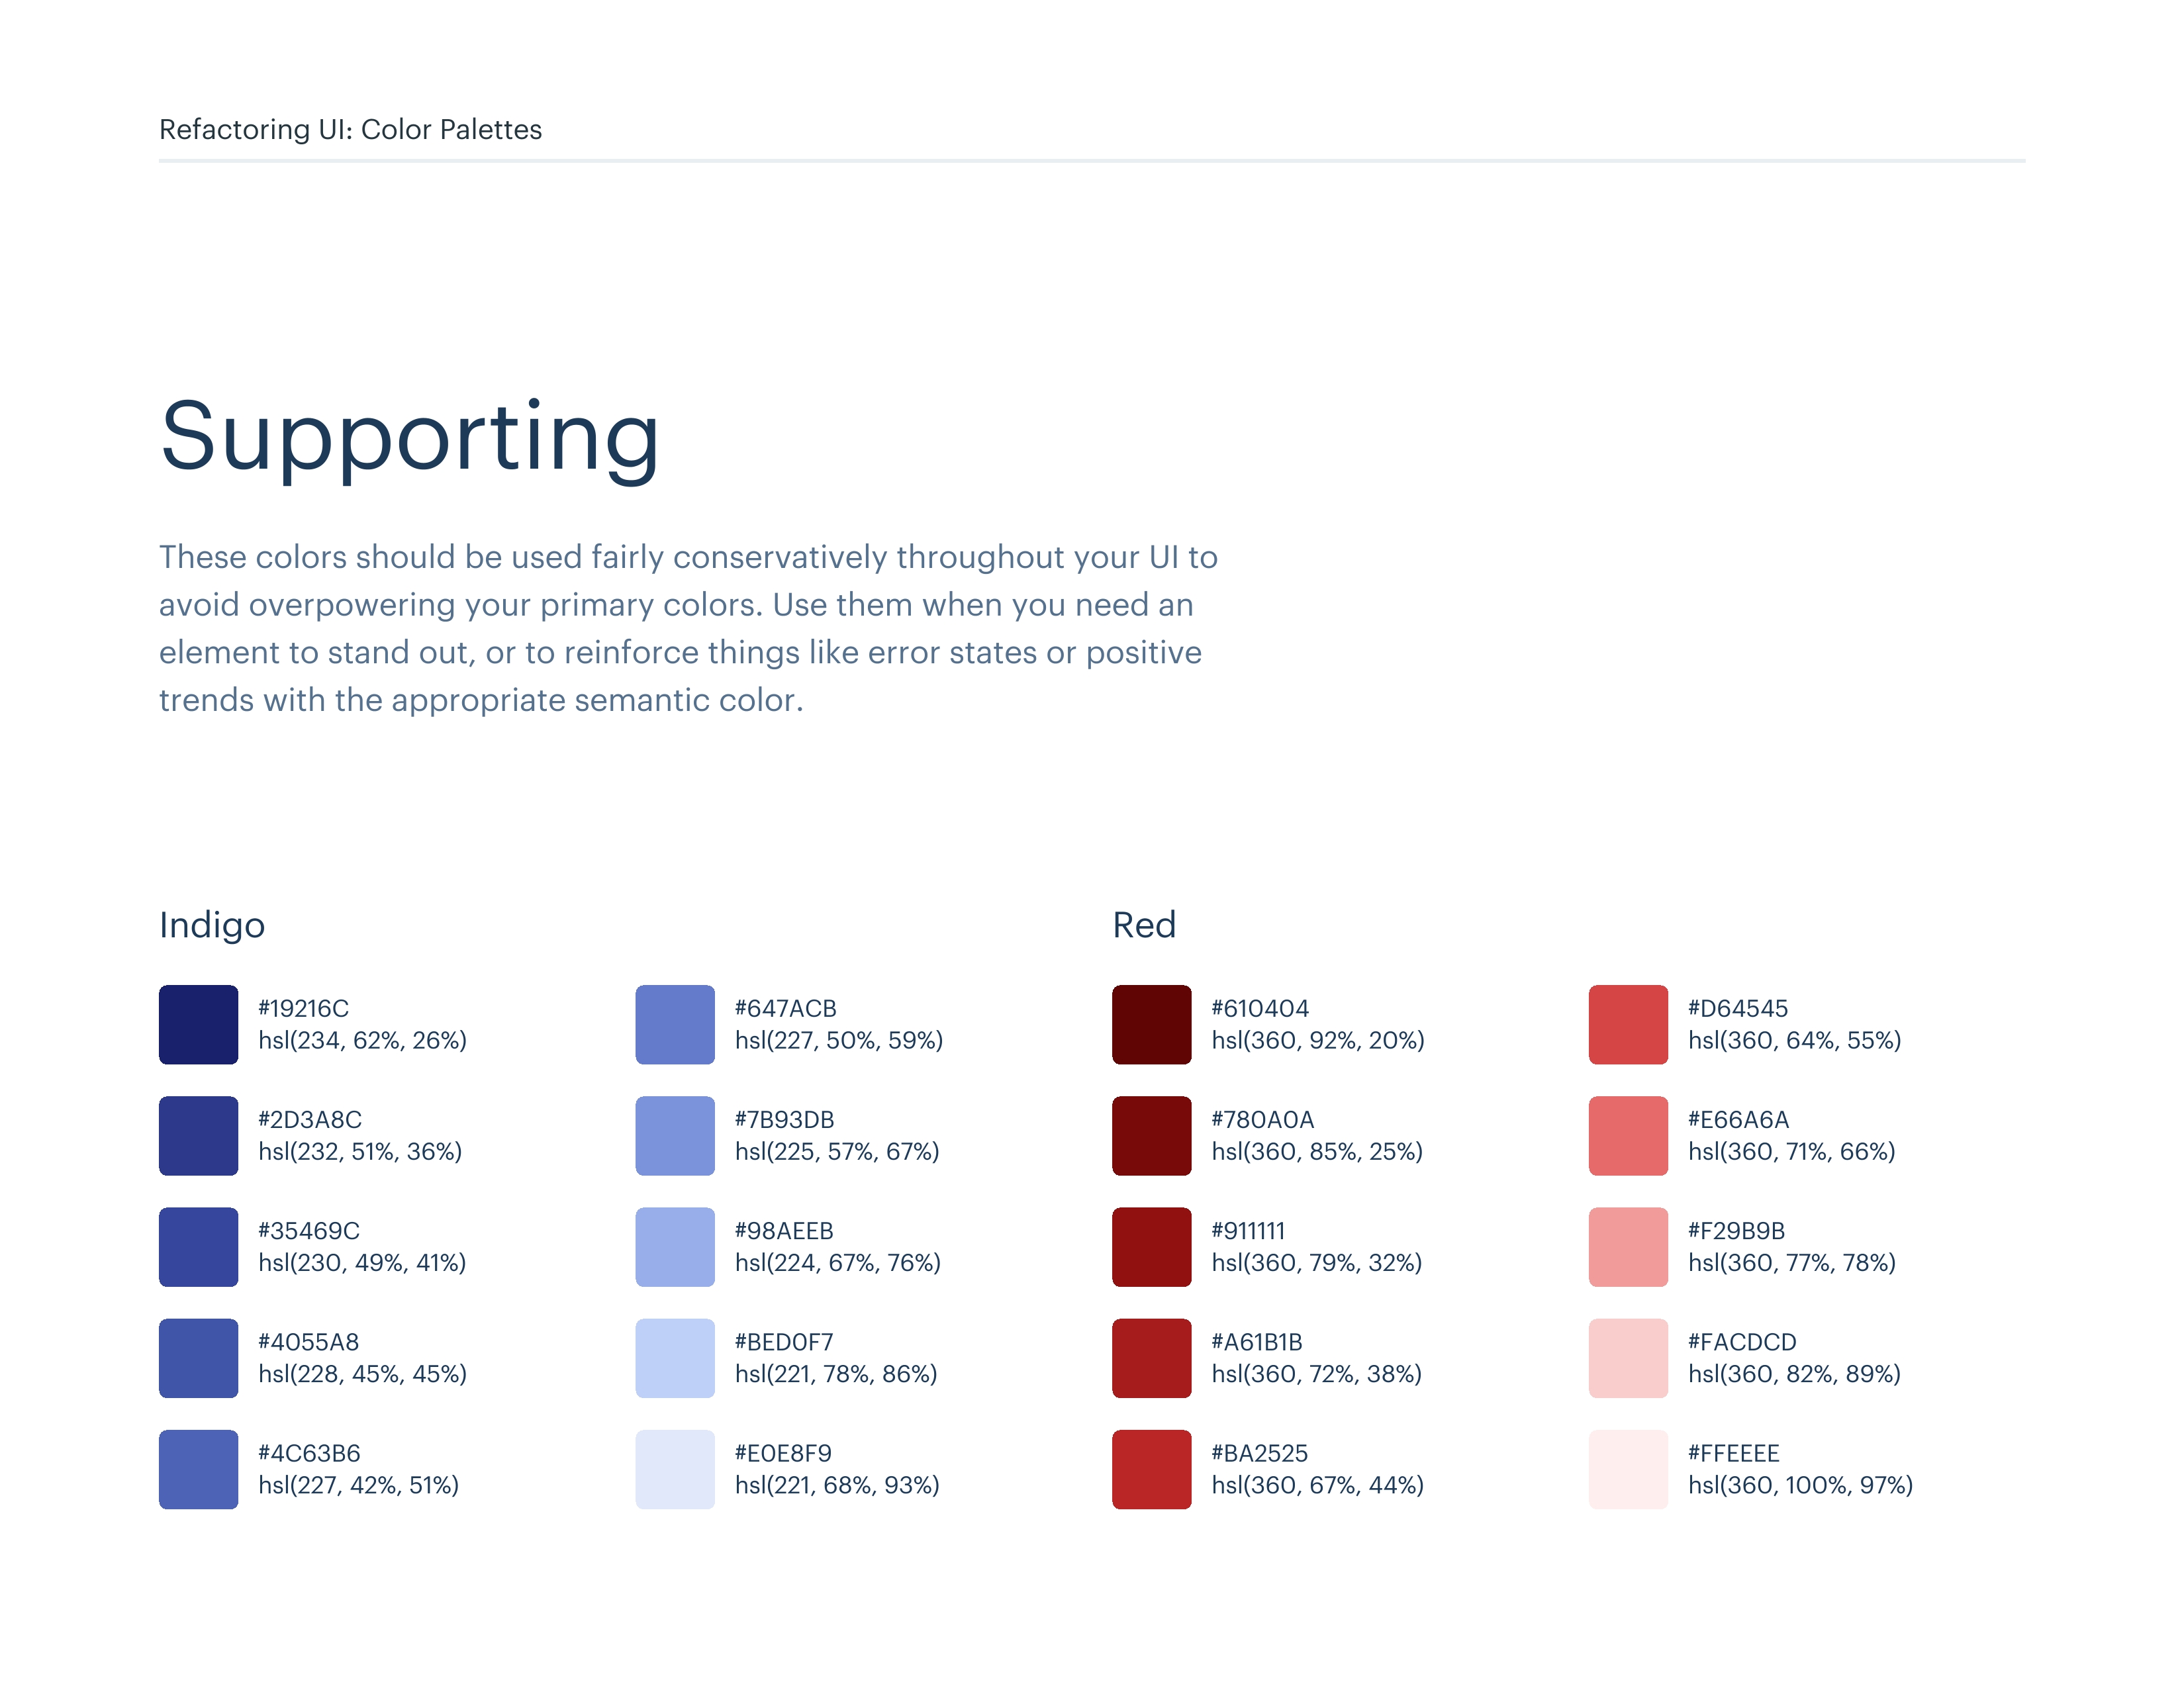Click the Supporting page title
The width and height of the screenshot is (2184, 1688).
[x=409, y=437]
